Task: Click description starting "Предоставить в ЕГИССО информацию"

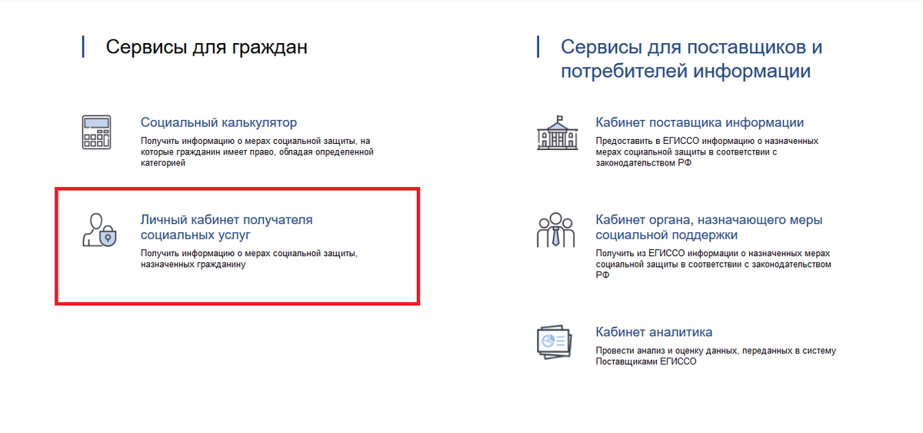Action: point(707,152)
